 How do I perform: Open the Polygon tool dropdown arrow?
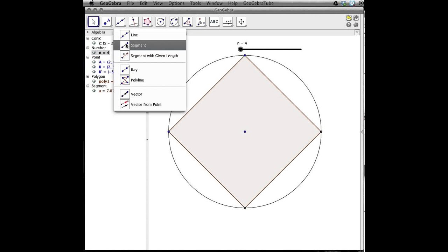152,26
